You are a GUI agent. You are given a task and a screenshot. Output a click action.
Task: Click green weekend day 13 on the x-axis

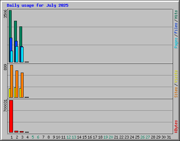pos(74,137)
